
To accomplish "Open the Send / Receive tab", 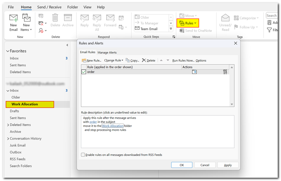I will coord(49,7).
